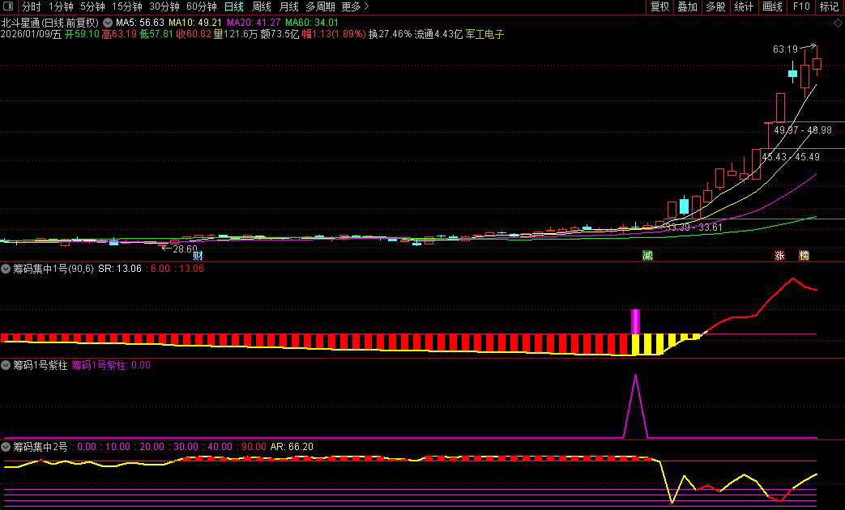Click the 63.19 high price label

click(x=785, y=49)
